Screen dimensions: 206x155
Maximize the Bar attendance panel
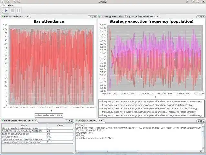click(92, 17)
